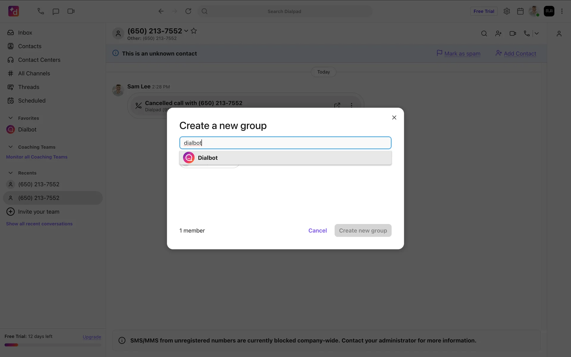This screenshot has width=571, height=357.
Task: Click the Upgrade link
Action: [x=92, y=337]
